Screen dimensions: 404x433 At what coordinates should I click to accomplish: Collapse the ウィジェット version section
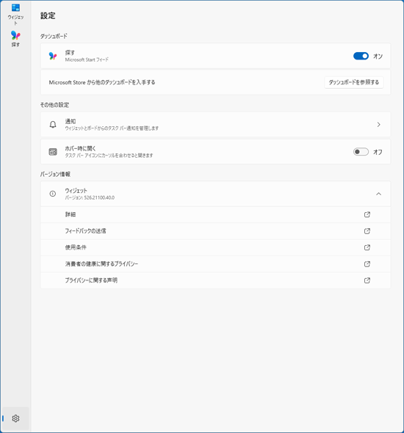tap(378, 194)
